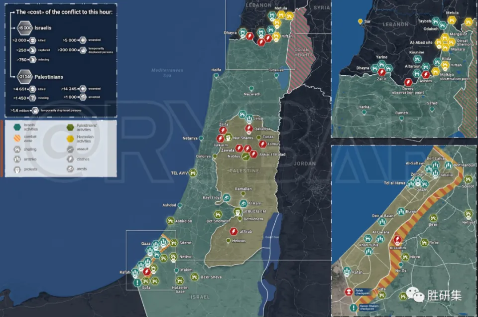The image size is (478, 317).
Task: Select the airstrike marker at Deir al Balah
Action: coord(383,222)
